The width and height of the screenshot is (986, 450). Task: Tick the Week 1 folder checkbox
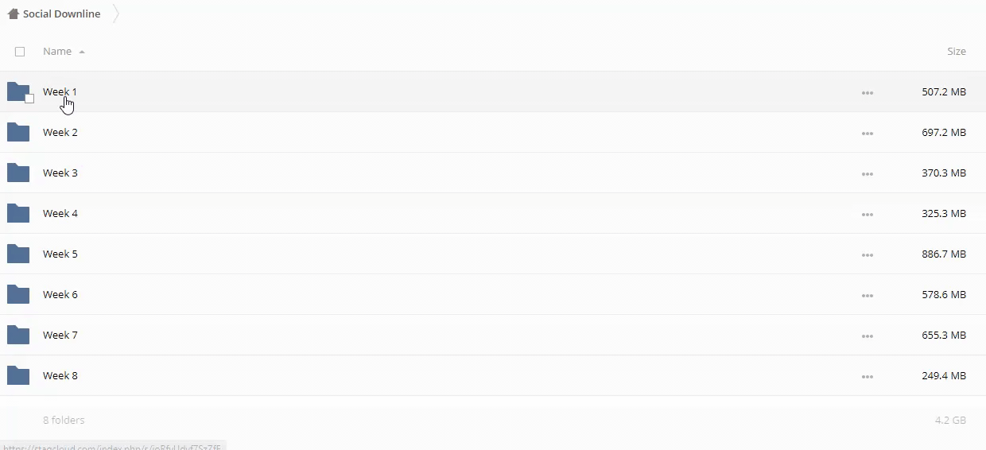coord(29,99)
